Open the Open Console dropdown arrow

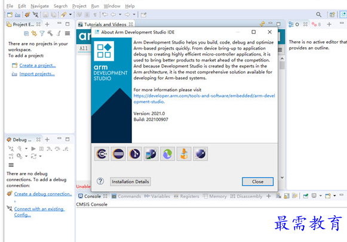[x=334, y=196]
